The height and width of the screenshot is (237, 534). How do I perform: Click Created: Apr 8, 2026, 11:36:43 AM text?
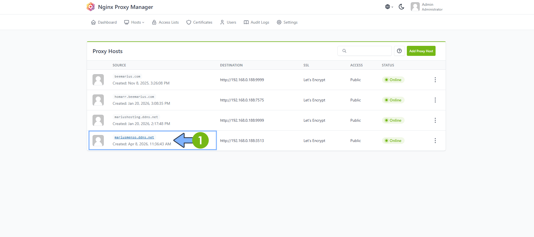142,144
